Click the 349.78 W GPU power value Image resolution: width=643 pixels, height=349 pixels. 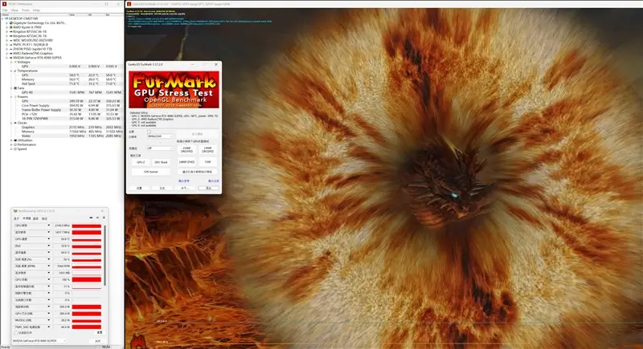pos(76,101)
